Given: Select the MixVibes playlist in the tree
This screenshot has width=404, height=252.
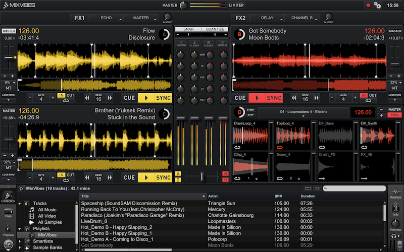Looking at the screenshot, I should tap(47, 235).
